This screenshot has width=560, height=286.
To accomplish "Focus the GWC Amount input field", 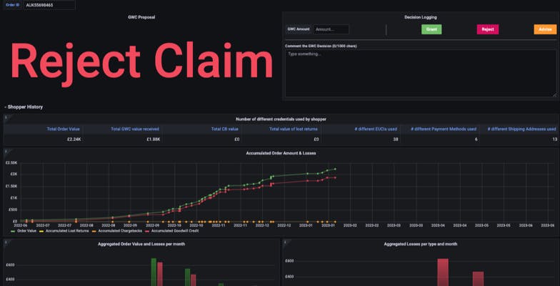I will pyautogui.click(x=331, y=29).
